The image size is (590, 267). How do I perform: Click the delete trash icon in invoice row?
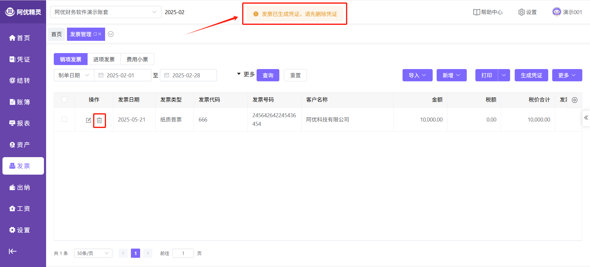coord(99,120)
